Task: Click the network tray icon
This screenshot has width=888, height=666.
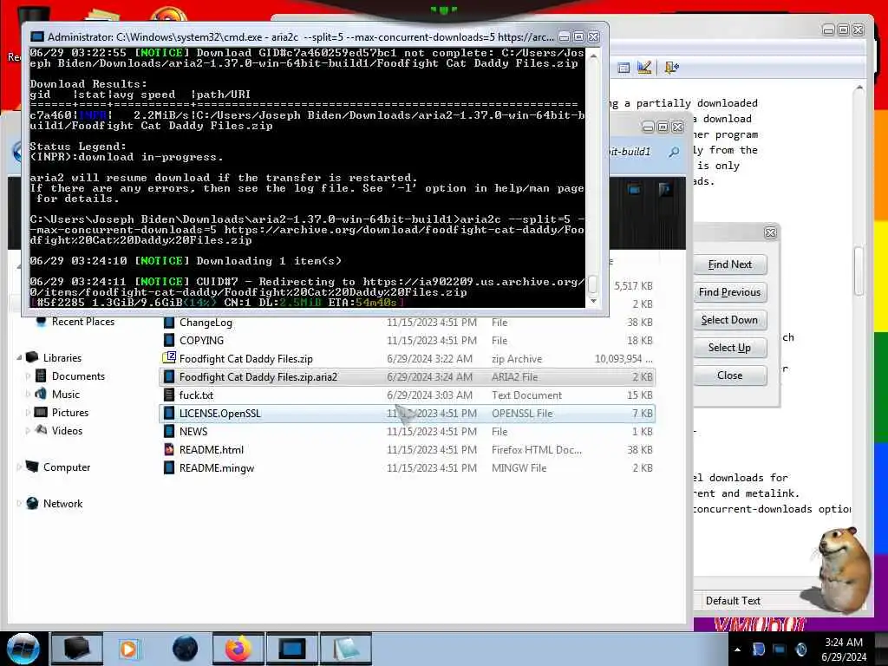Action: click(x=780, y=650)
